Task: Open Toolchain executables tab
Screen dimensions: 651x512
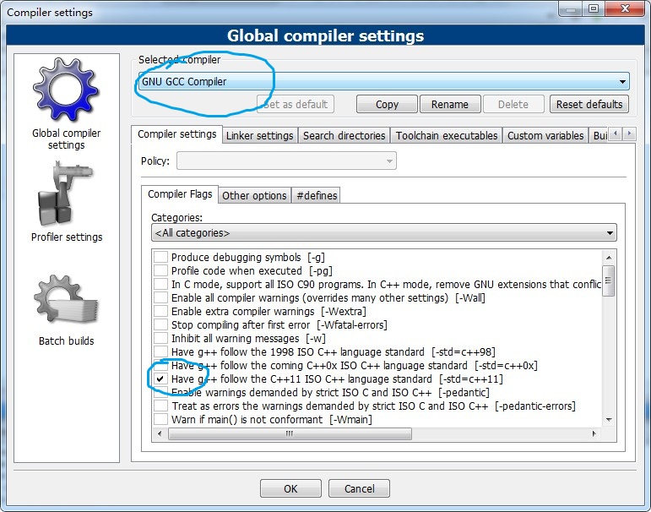Action: tap(447, 135)
